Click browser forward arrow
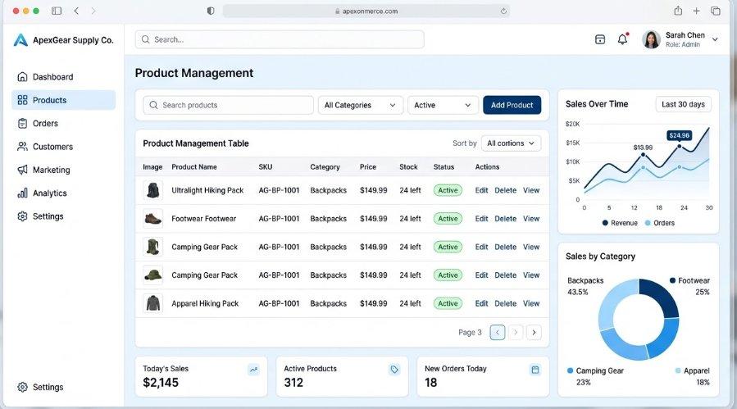Screen dimensions: 737x409 point(93,11)
